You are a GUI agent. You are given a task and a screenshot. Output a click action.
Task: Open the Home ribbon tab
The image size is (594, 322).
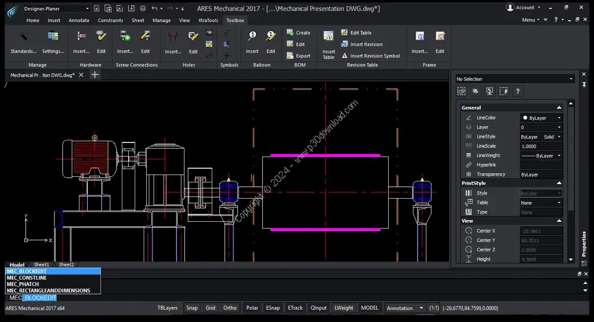point(33,20)
